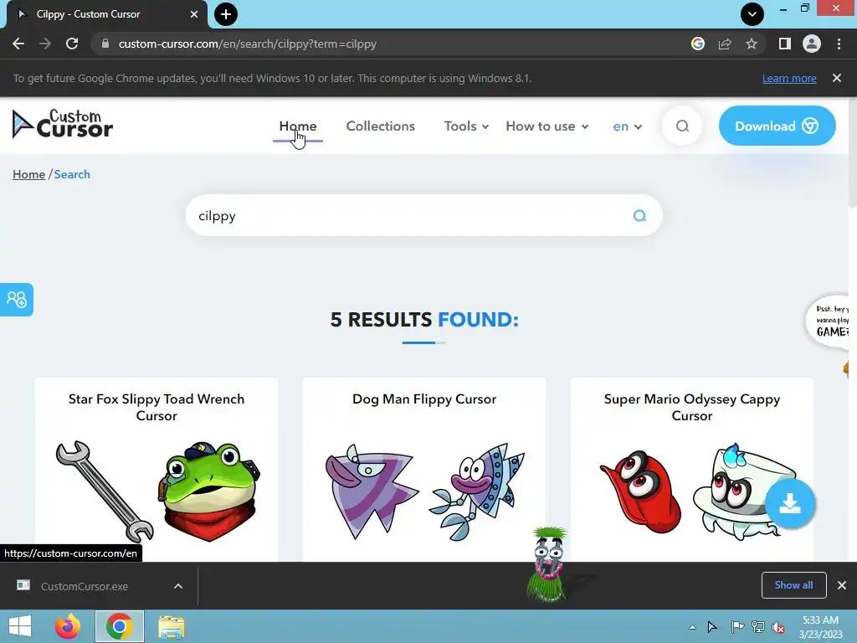The width and height of the screenshot is (857, 643).
Task: Share this page icon
Action: coord(725,44)
